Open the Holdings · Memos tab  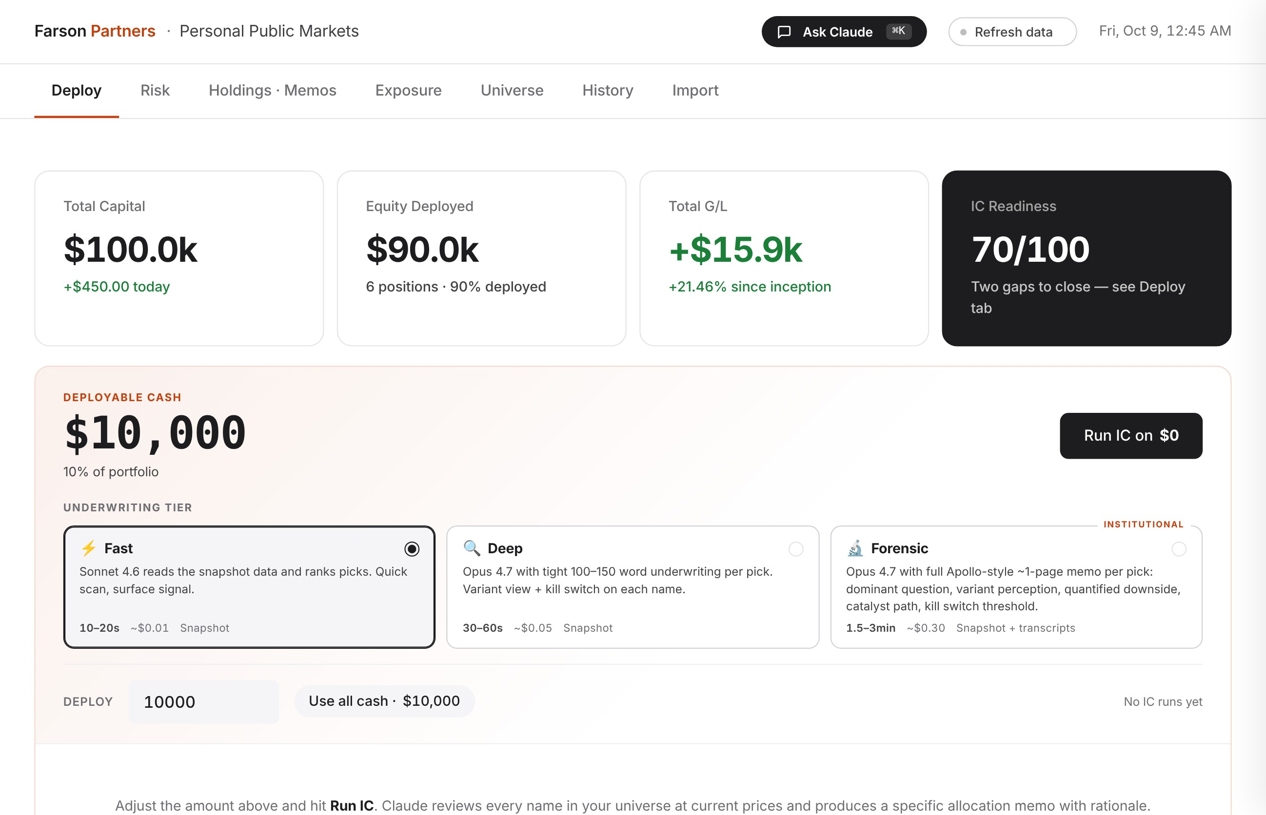click(273, 91)
